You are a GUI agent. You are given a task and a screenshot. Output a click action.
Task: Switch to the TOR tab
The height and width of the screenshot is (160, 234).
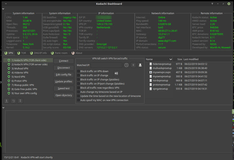tap(22, 53)
